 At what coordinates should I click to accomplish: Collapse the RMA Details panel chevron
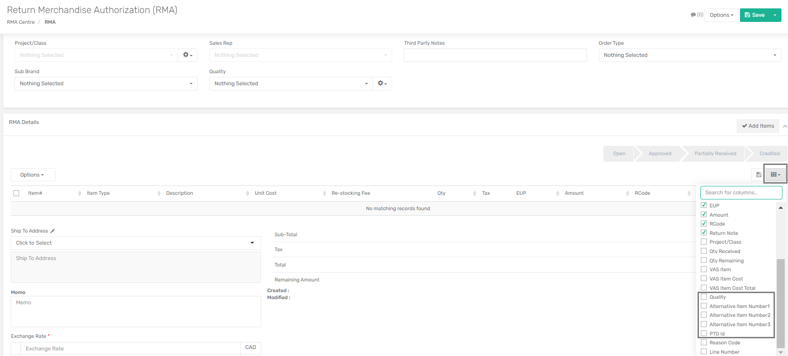tap(785, 126)
